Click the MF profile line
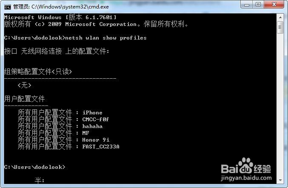This screenshot has width=288, height=188. tap(54, 133)
